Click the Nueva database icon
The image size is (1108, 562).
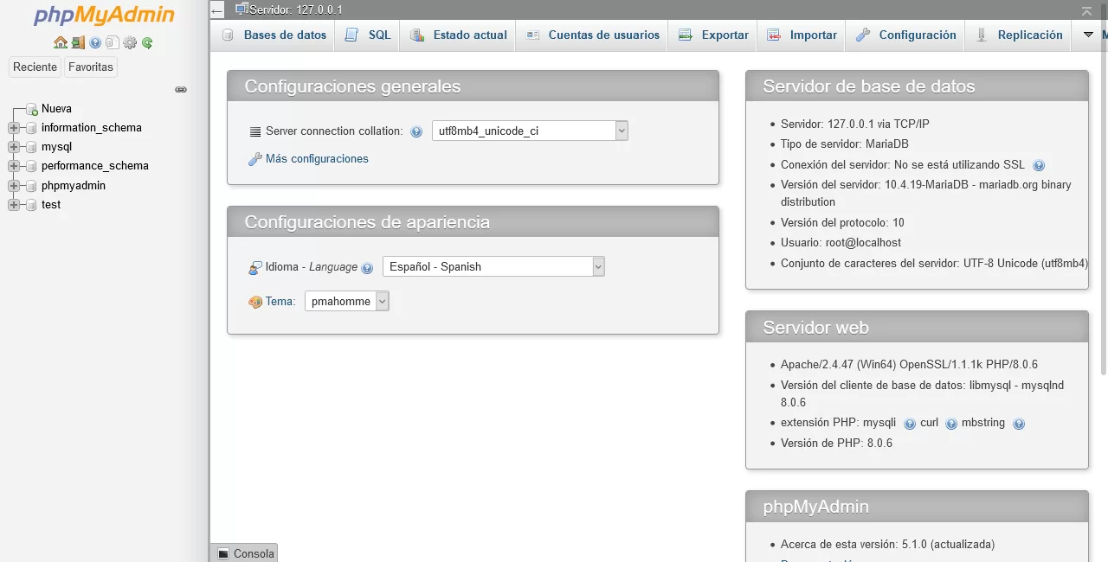click(x=32, y=109)
